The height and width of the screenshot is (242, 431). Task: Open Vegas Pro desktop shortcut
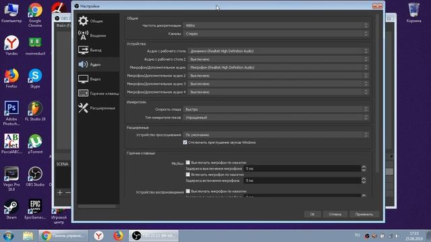pos(11,179)
